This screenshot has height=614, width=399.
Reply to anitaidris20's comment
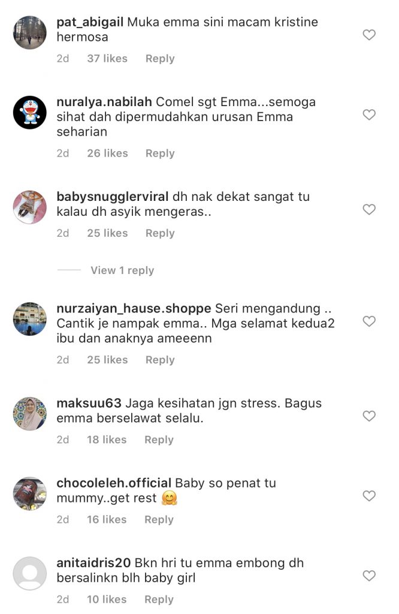coord(159,600)
